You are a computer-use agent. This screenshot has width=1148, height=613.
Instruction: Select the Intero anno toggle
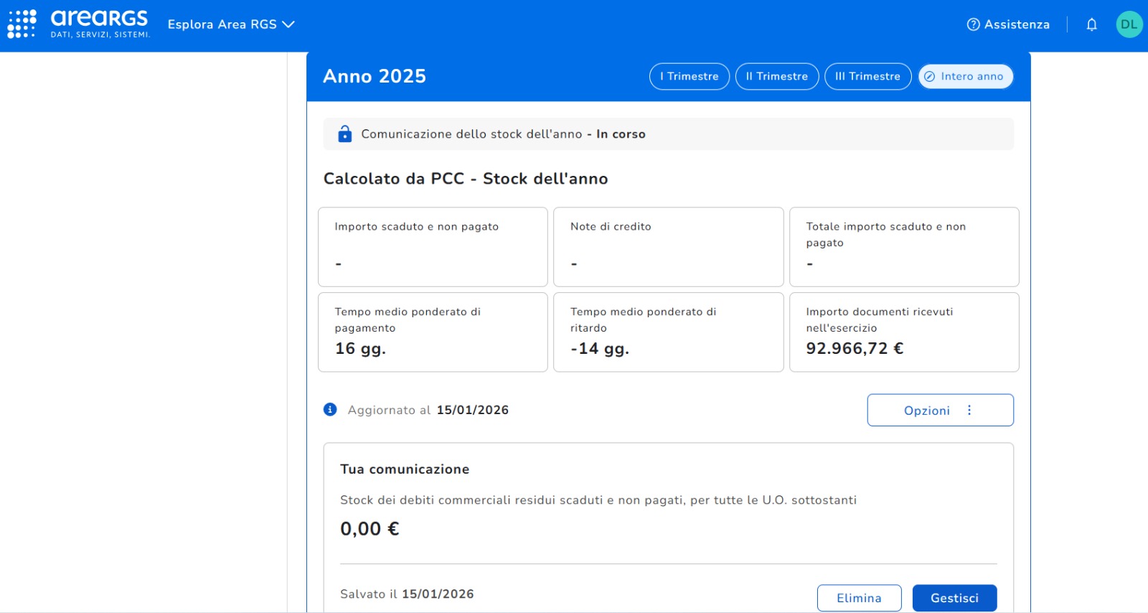[965, 76]
